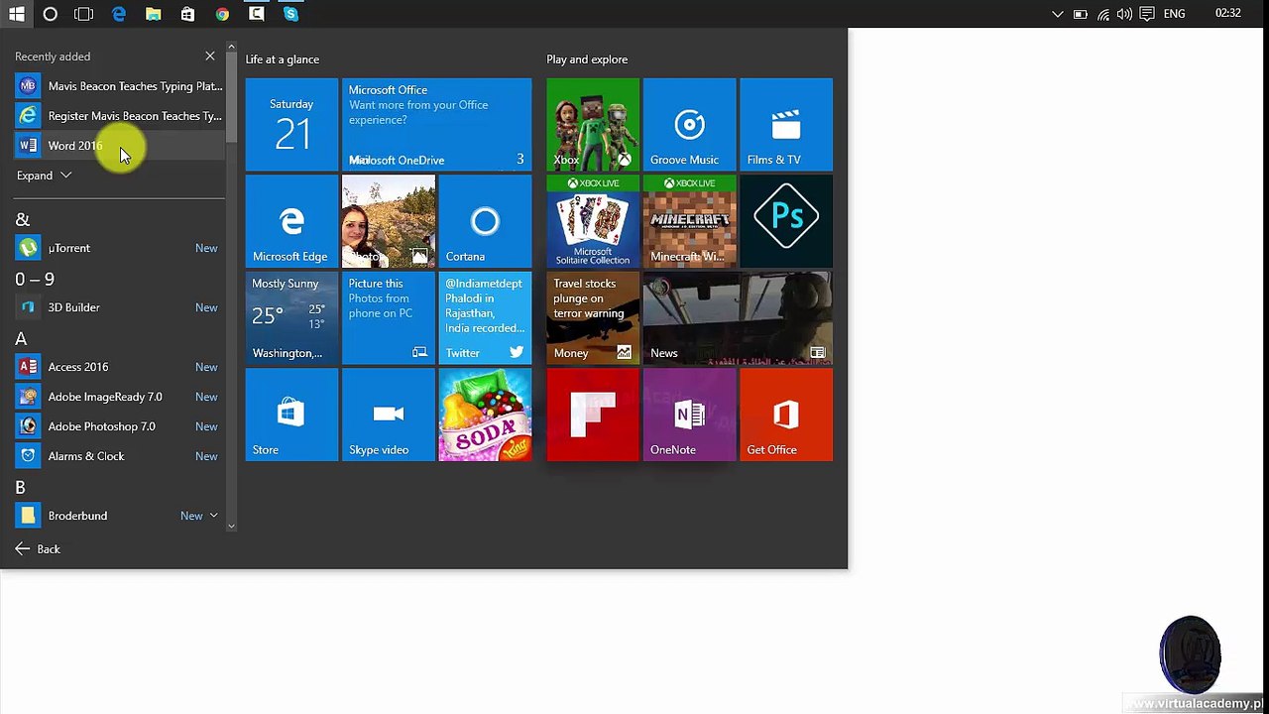Viewport: 1269px width, 714px height.
Task: Open the Store tile
Action: tap(291, 415)
